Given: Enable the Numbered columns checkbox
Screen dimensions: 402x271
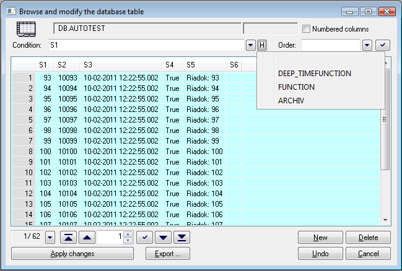Looking at the screenshot, I should [306, 29].
